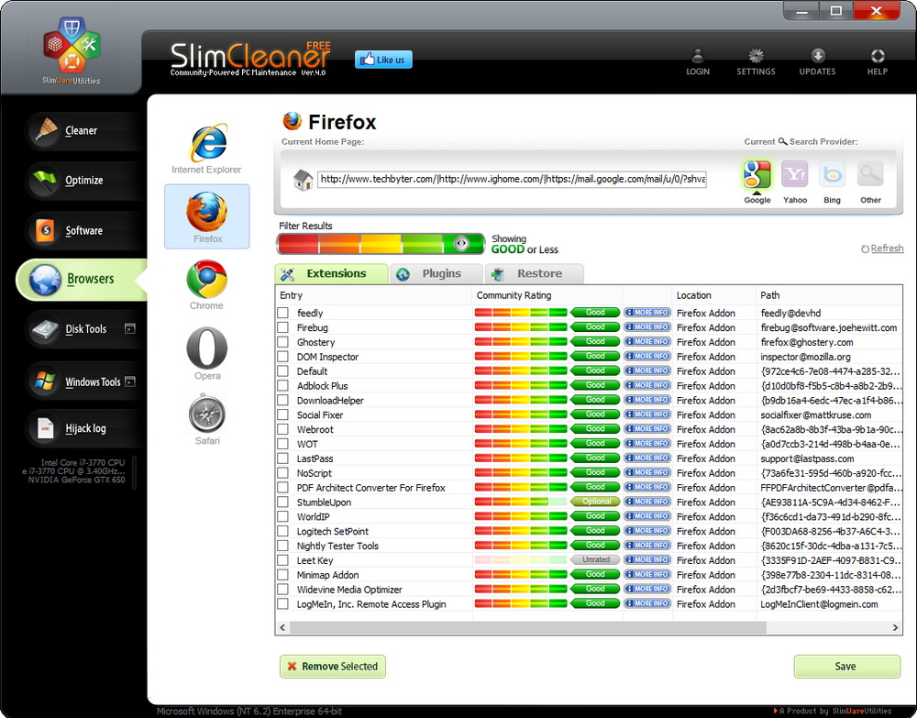Check the Adblock Plus checkbox
The height and width of the screenshot is (718, 917).
point(283,386)
